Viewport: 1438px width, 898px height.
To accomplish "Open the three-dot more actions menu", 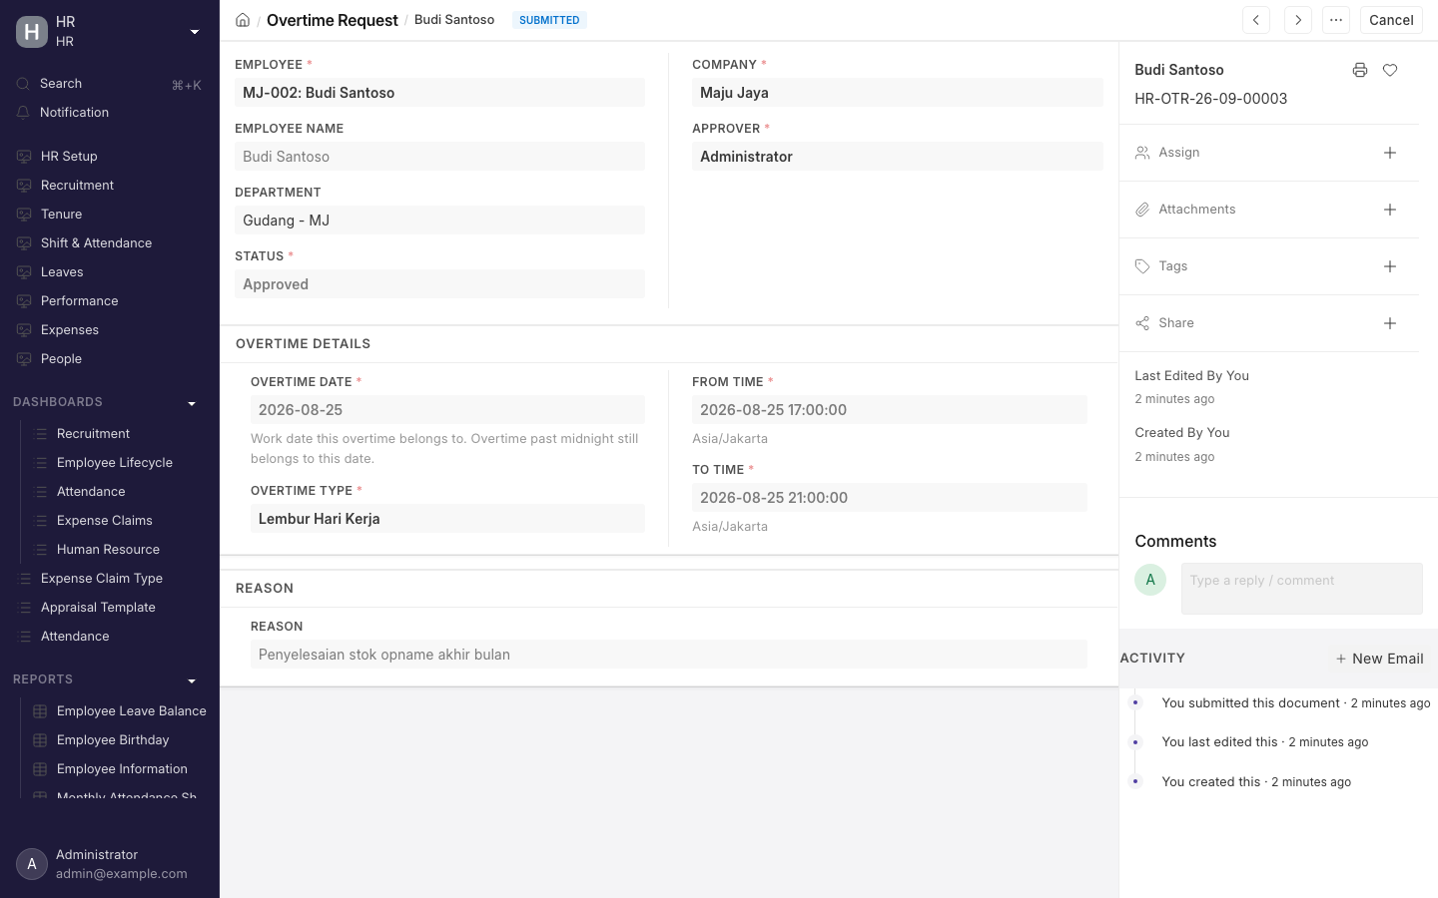I will click(1336, 20).
